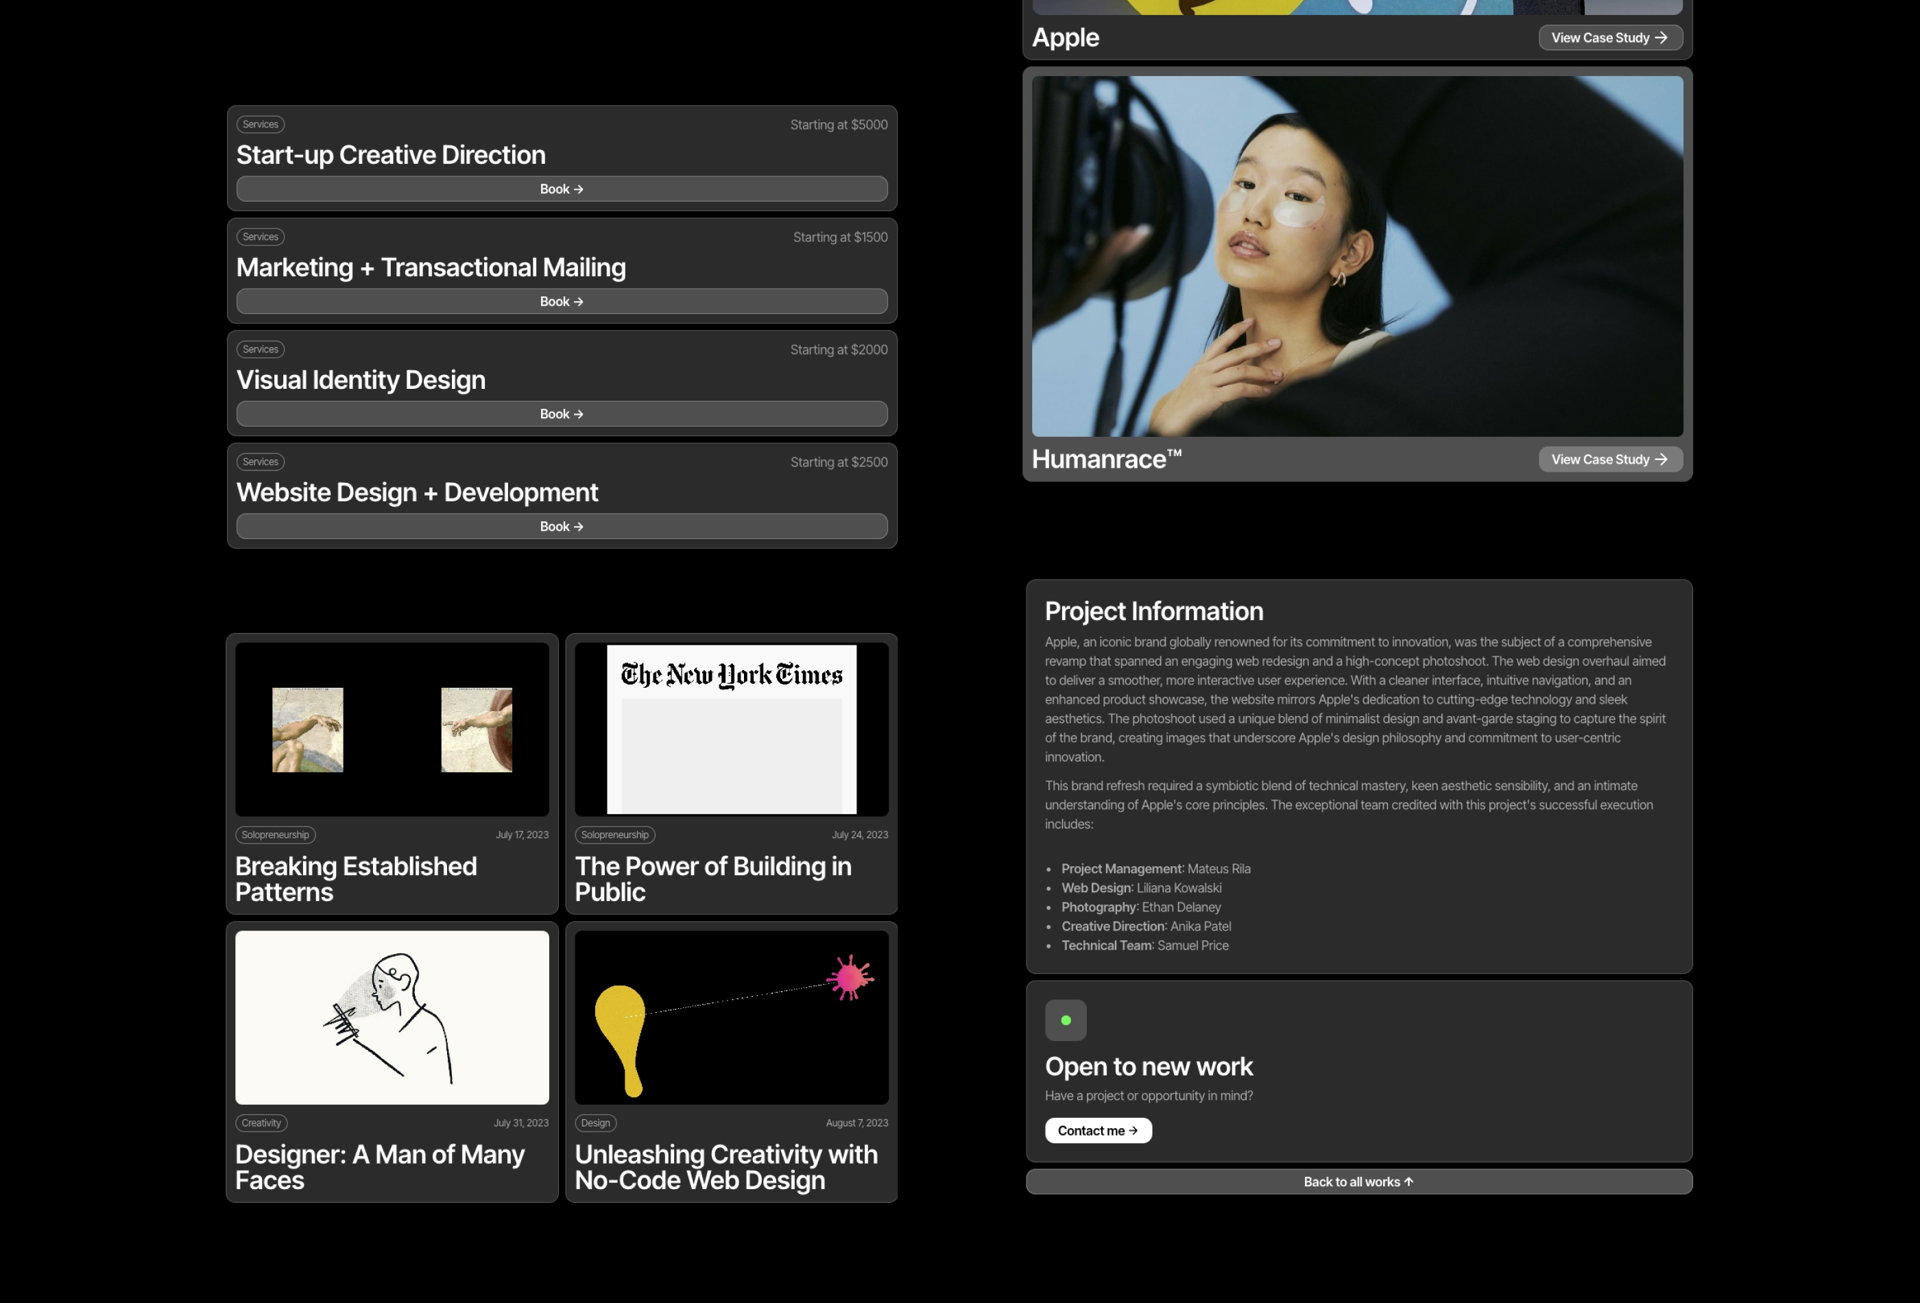Click the Solopreneurship tag on Breaking Established Patterns

[x=275, y=835]
